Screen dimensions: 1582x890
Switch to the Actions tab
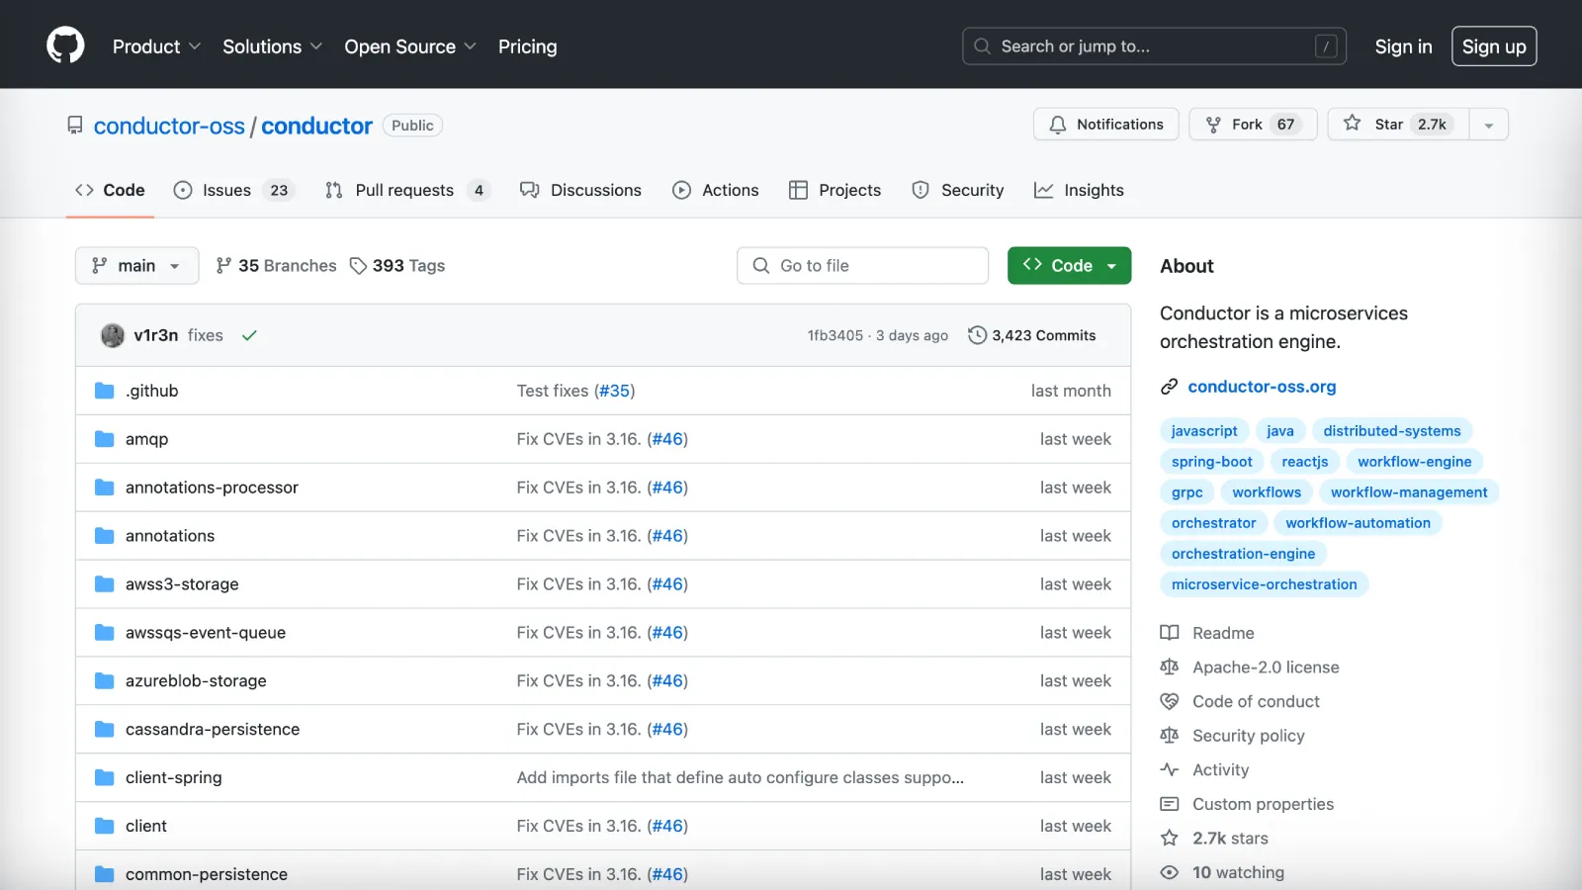pos(716,190)
